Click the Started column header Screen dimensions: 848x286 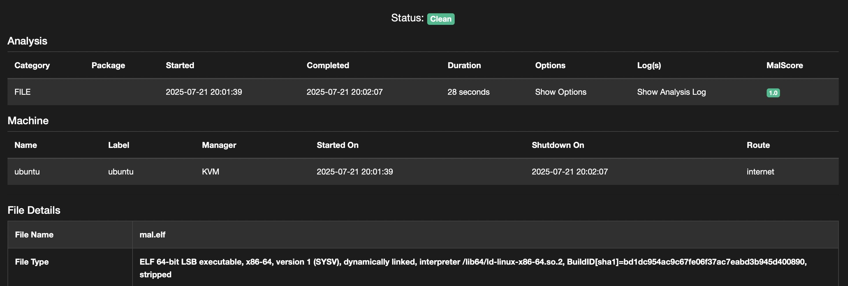point(180,65)
